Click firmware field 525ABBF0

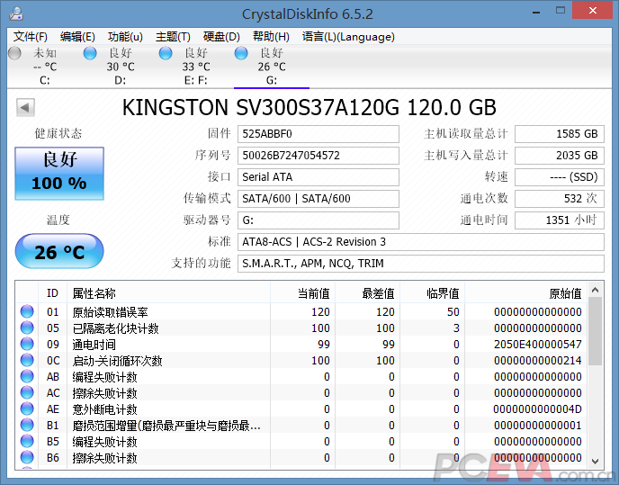coord(318,134)
